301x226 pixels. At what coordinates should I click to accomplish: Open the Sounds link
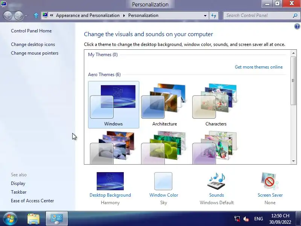[217, 195]
